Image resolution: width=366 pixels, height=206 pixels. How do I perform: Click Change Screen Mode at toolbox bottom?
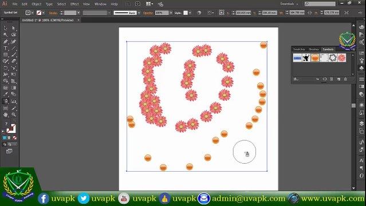9,151
